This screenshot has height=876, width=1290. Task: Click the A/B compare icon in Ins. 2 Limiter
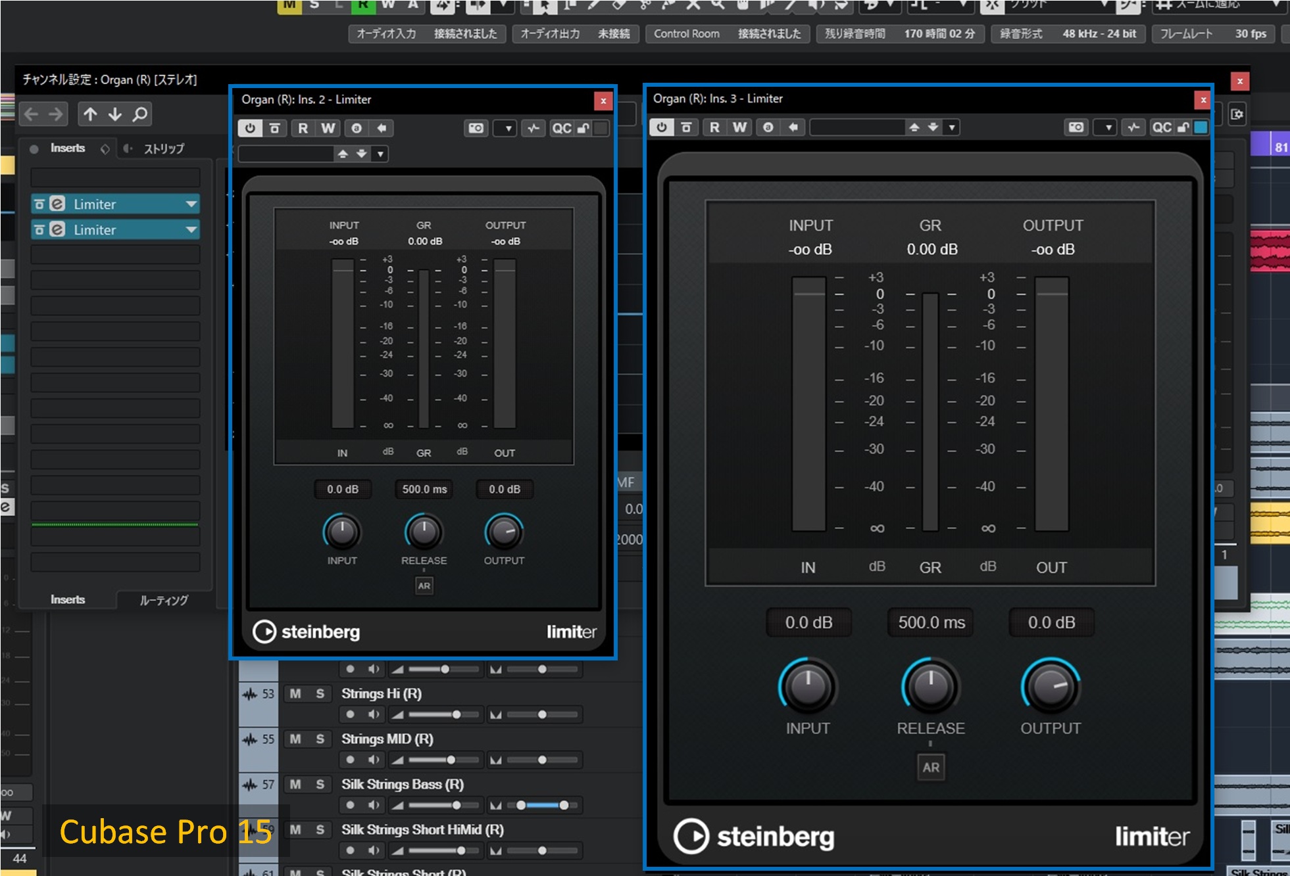point(356,128)
